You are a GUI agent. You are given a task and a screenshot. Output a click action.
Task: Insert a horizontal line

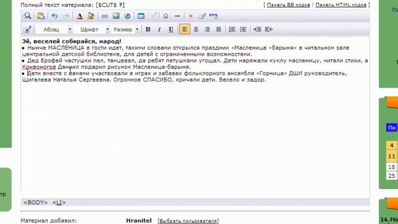177,16
